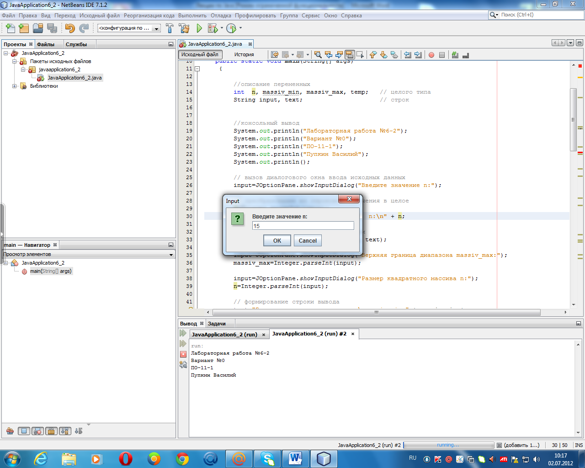
Task: Collapse the JavaApplication6_2 project tree node
Action: pyautogui.click(x=6, y=53)
